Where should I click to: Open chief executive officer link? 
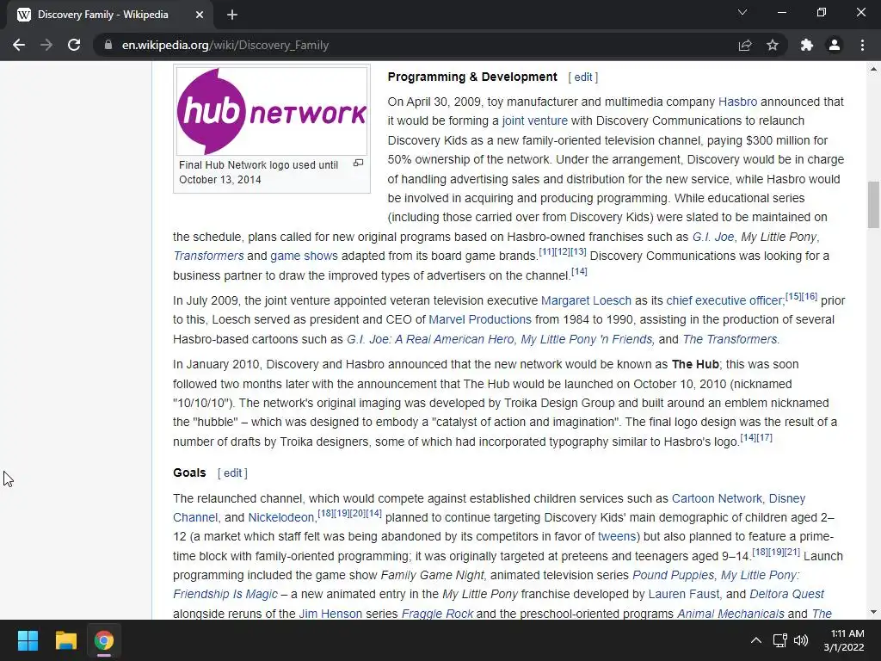(x=724, y=300)
